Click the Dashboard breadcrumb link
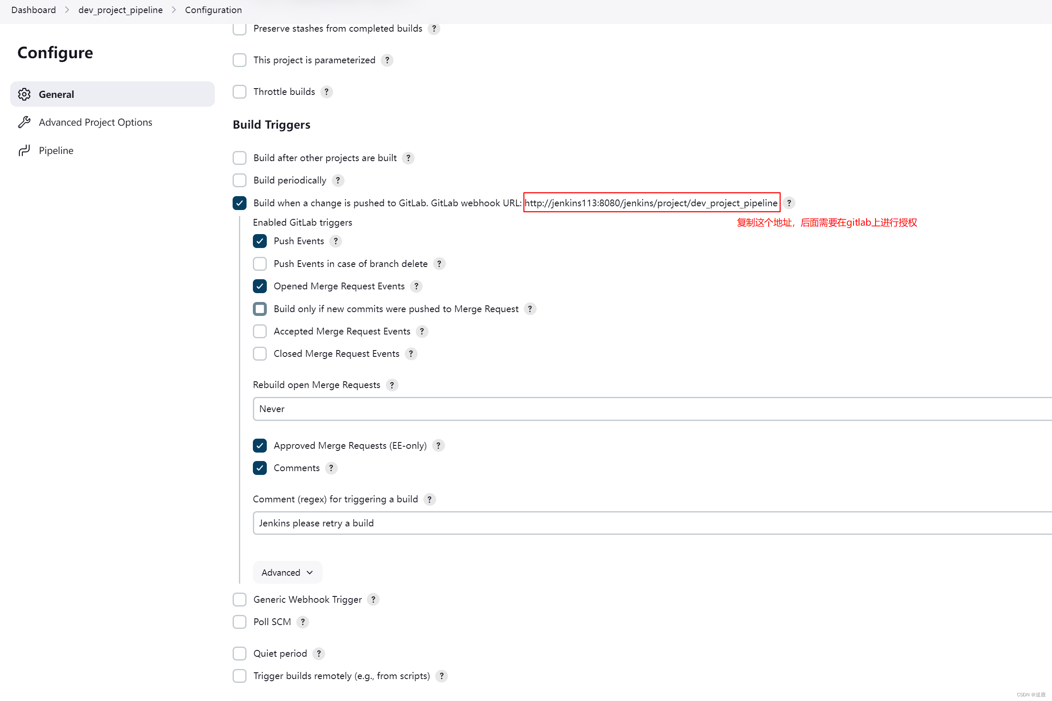This screenshot has height=701, width=1052. click(x=33, y=10)
